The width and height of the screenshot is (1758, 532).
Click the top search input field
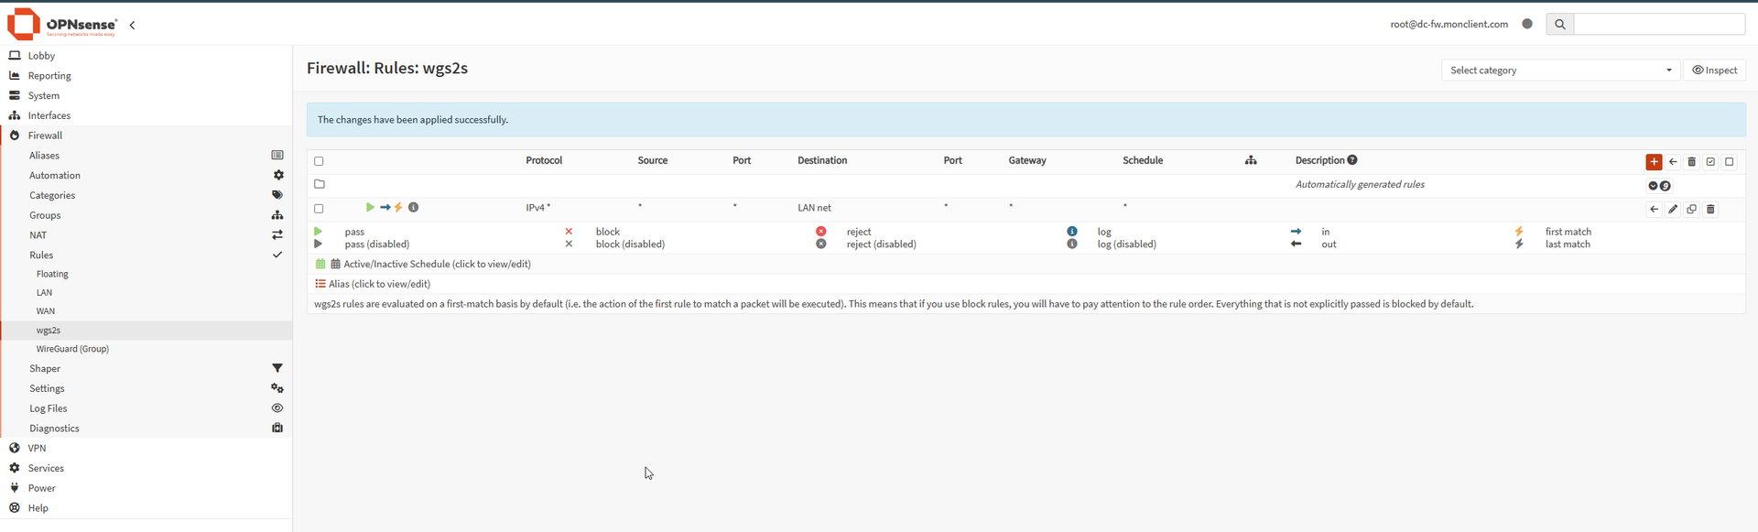click(1658, 25)
